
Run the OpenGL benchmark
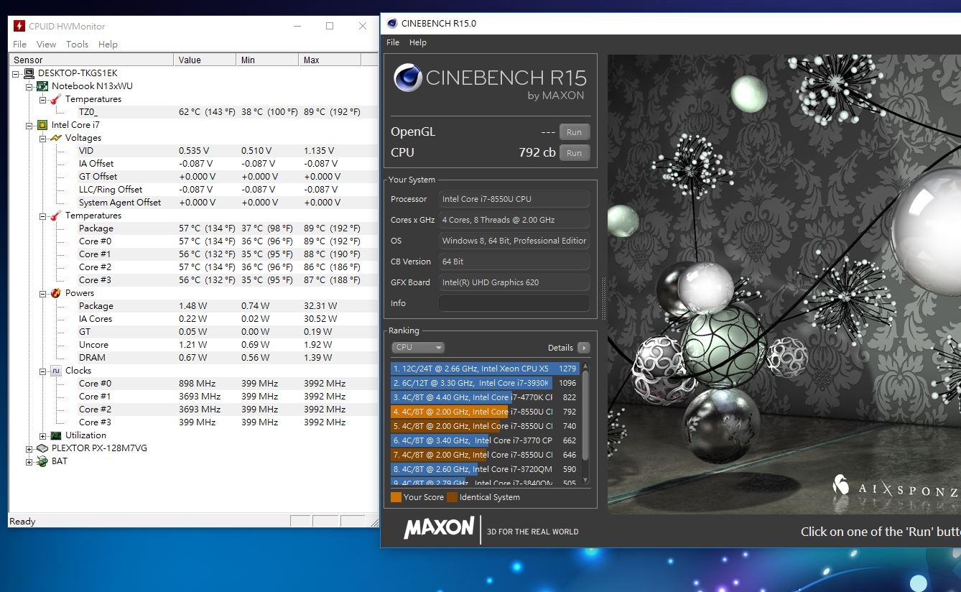coord(574,132)
